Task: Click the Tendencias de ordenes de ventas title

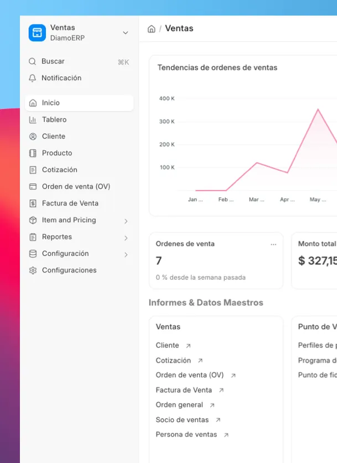Action: (217, 67)
